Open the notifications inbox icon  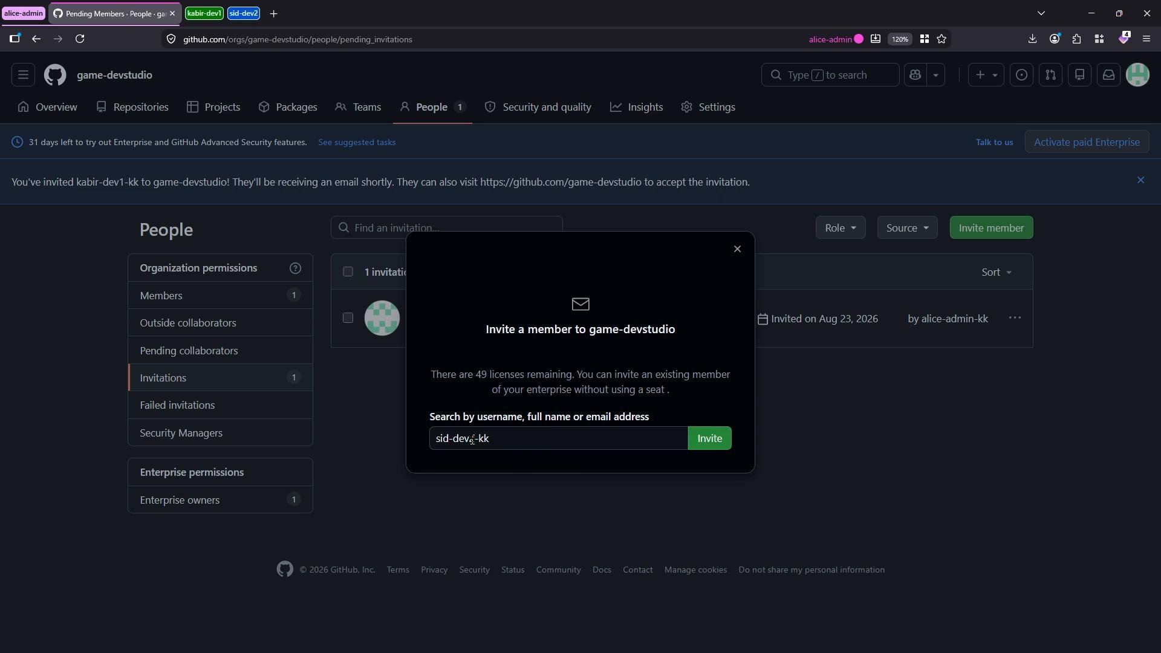pyautogui.click(x=1108, y=75)
